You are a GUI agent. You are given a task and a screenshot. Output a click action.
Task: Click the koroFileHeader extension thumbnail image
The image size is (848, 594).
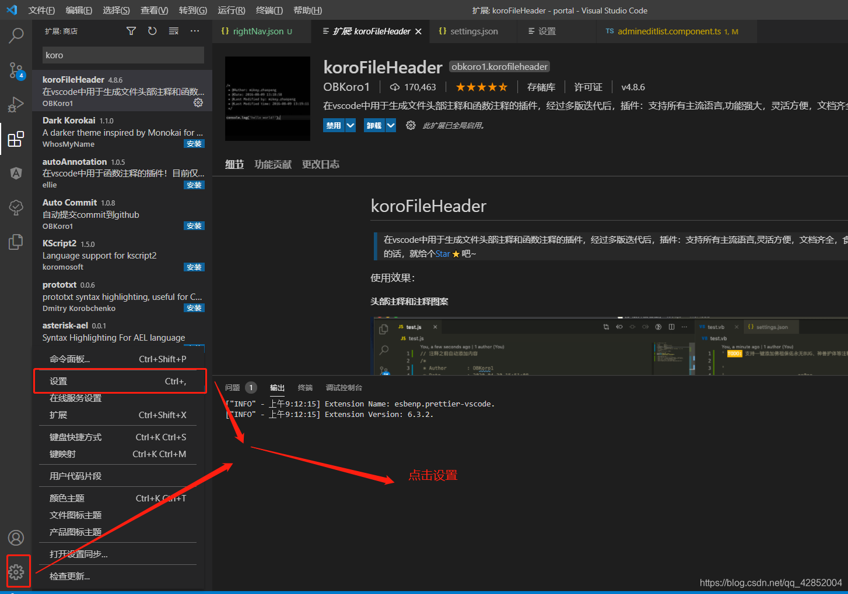click(268, 98)
